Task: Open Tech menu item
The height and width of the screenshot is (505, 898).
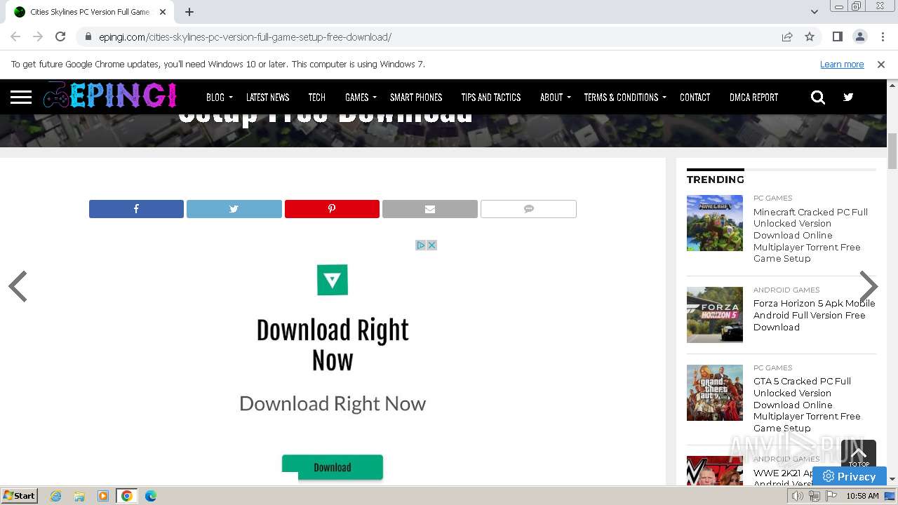Action: 316,97
